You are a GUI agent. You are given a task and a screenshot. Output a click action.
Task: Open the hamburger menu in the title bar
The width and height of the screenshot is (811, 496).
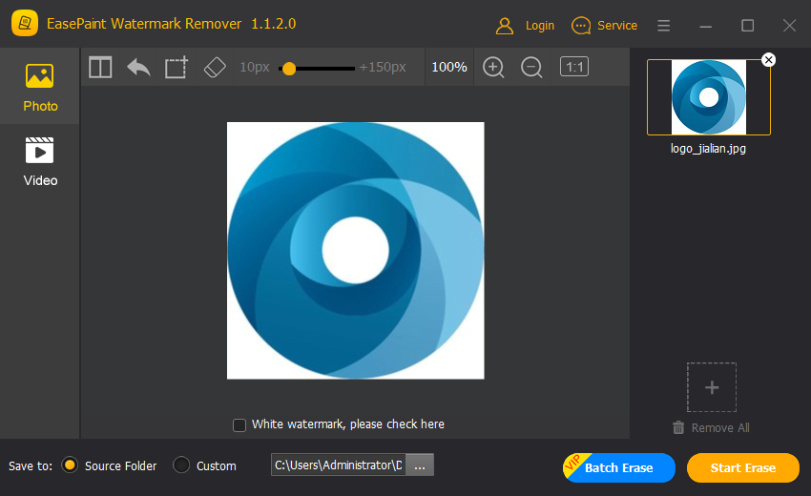[x=664, y=26]
